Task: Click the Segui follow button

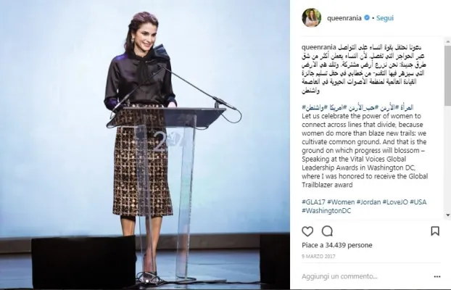Action: tap(384, 18)
